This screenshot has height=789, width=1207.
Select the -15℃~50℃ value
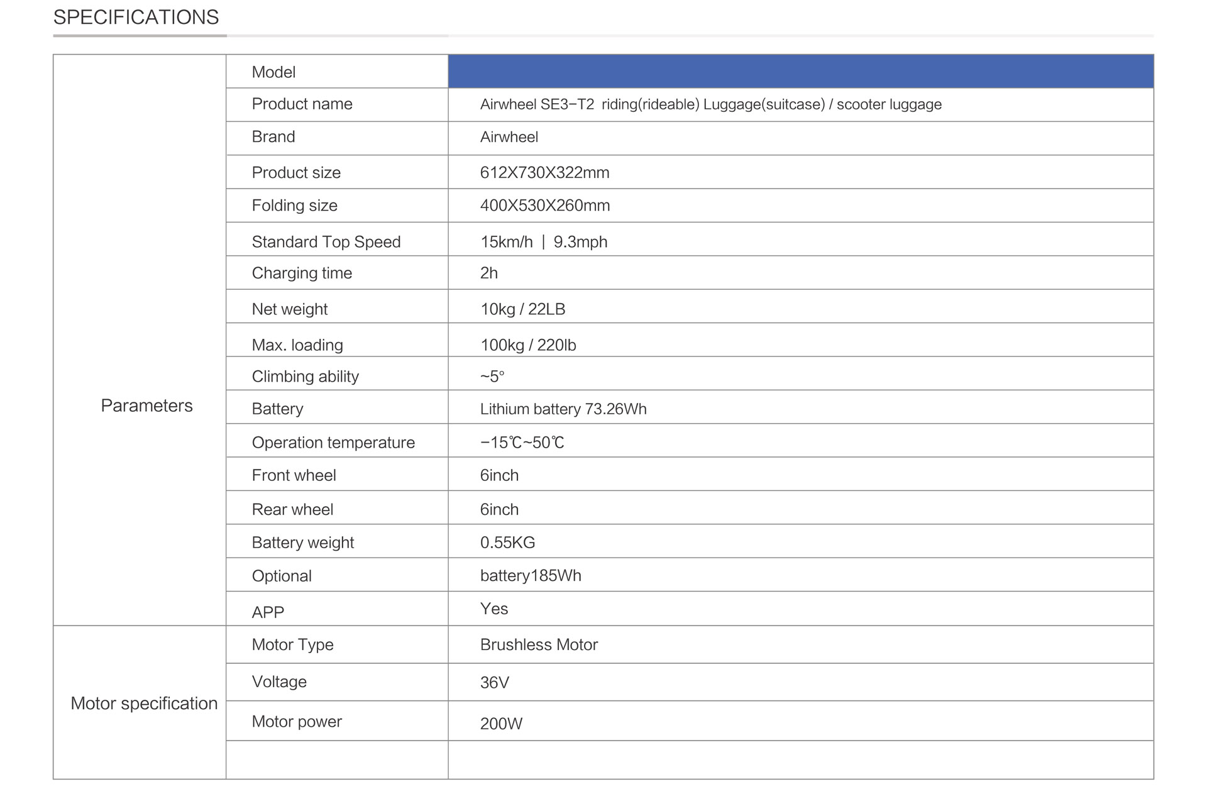click(x=522, y=443)
